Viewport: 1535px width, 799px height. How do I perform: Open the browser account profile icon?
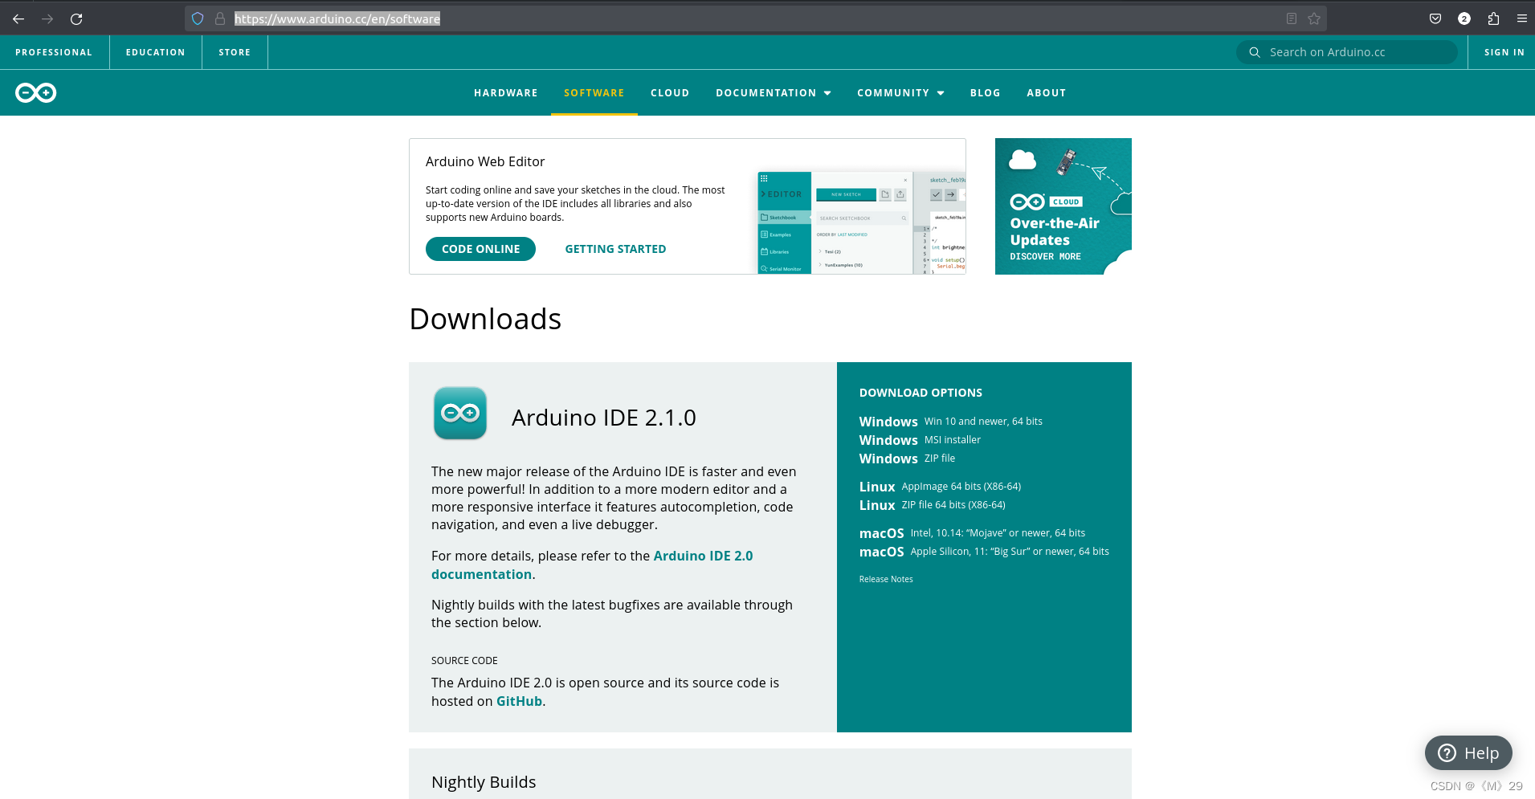[1464, 18]
